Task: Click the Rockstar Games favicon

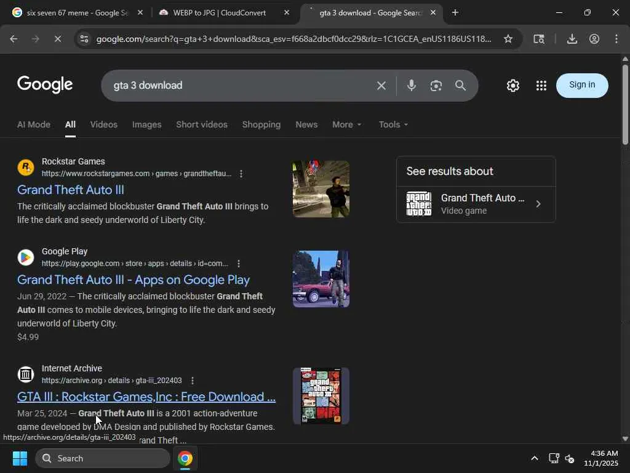Action: (x=26, y=168)
